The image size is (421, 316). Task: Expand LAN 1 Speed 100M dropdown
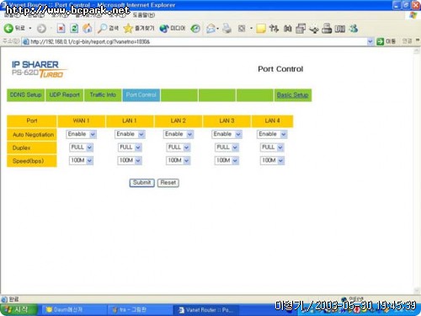pyautogui.click(x=130, y=160)
